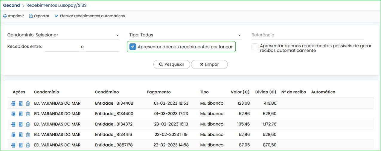This screenshot has height=151, width=381.
Task: Click the add-receipt icon for Entidade_8134372
Action: [21, 124]
